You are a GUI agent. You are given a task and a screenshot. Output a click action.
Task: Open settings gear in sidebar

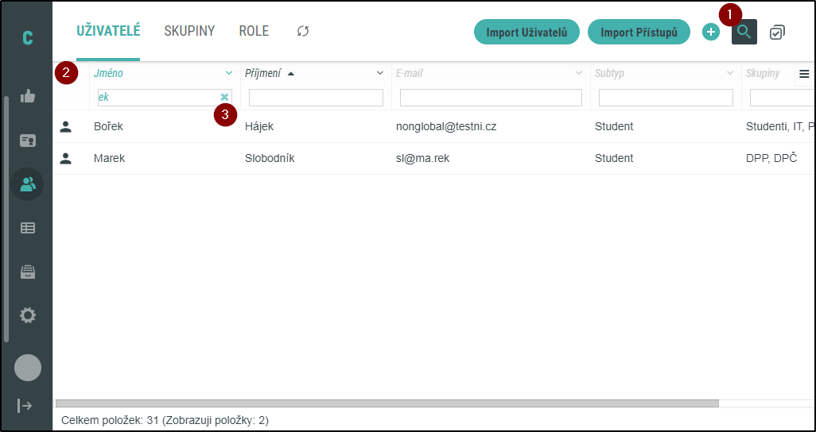pos(28,315)
